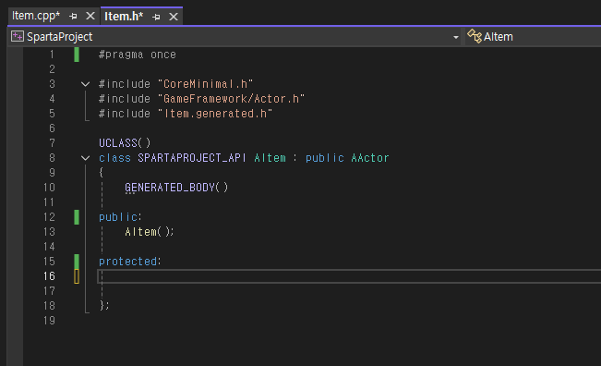
Task: Switch to the Item.cpp tab
Action: (36, 16)
